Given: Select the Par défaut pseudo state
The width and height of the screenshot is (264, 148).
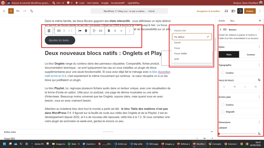Looking at the screenshot, I should coord(192,37).
